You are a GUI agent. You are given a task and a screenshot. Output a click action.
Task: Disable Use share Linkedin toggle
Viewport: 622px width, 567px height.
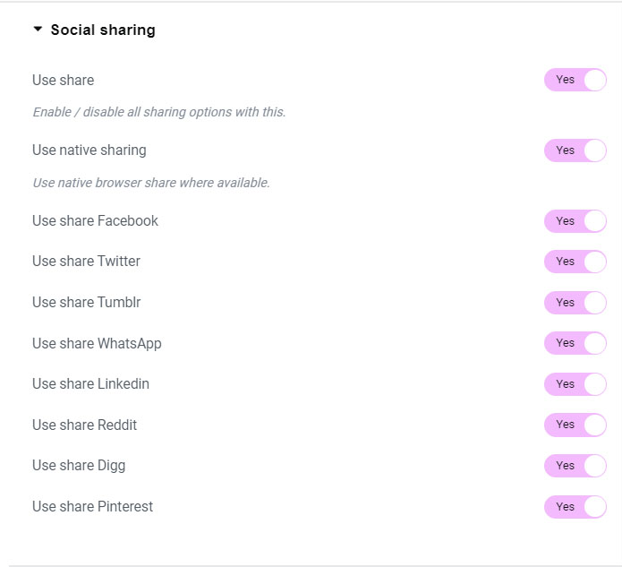tap(575, 384)
